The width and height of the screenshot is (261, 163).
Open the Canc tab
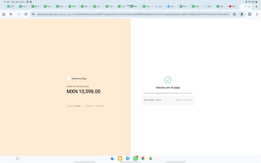(x=221, y=7)
